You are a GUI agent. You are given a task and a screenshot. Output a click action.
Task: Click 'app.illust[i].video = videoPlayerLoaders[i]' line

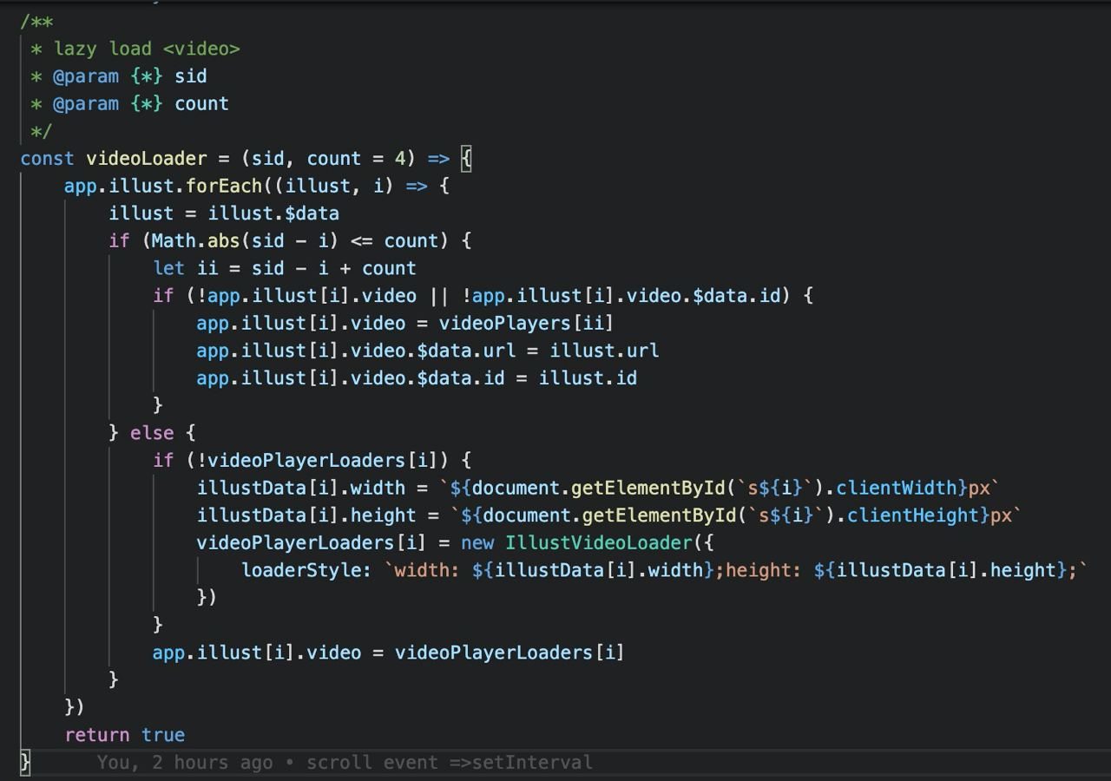point(388,653)
